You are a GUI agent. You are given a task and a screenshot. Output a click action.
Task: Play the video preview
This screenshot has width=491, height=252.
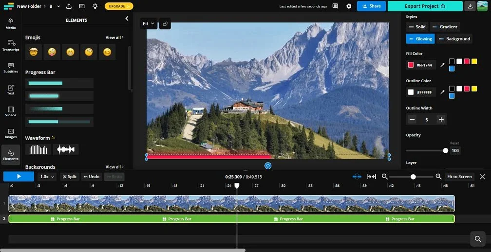coord(19,177)
